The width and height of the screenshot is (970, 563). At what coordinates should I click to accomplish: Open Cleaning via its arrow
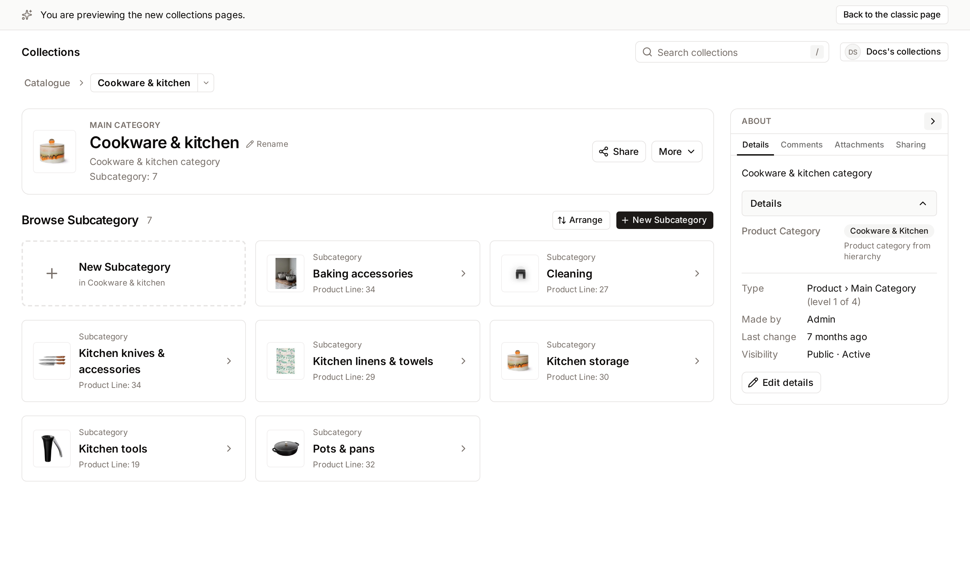coord(697,274)
